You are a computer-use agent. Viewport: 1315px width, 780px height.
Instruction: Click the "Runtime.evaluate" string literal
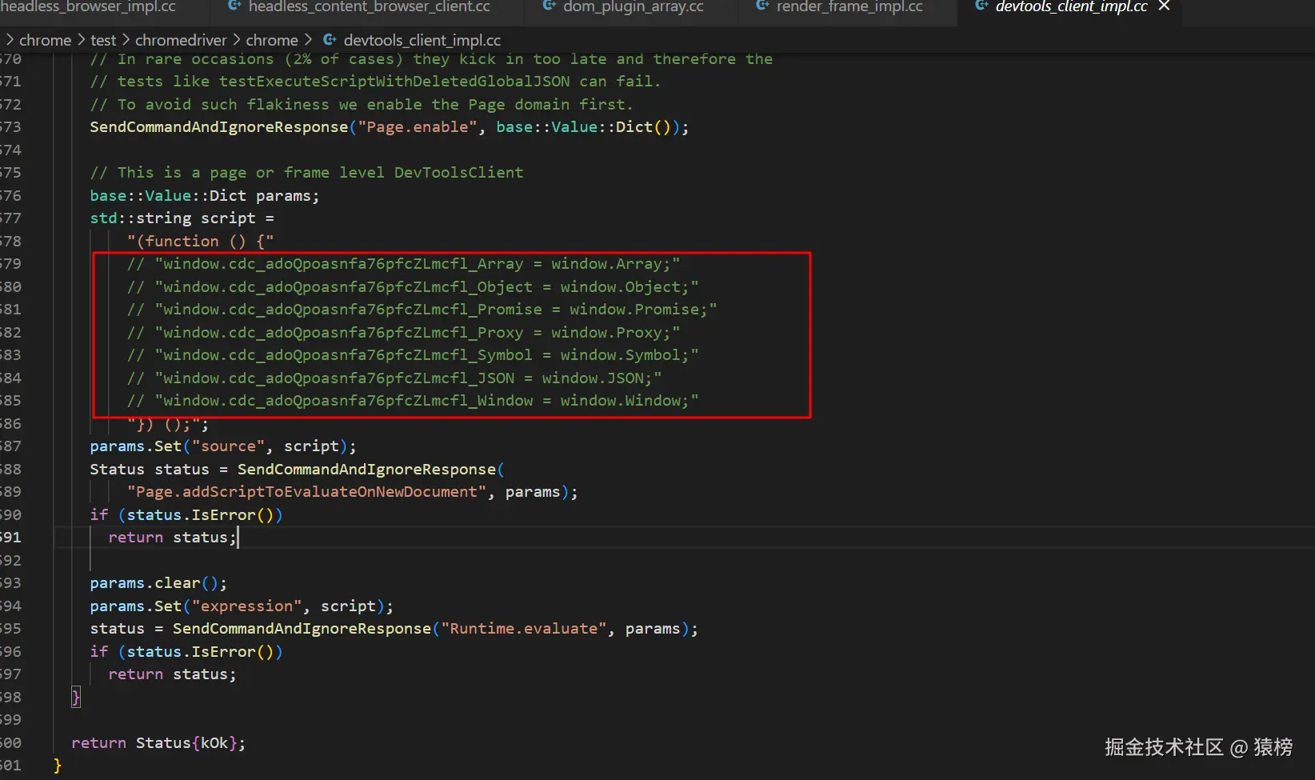point(523,629)
